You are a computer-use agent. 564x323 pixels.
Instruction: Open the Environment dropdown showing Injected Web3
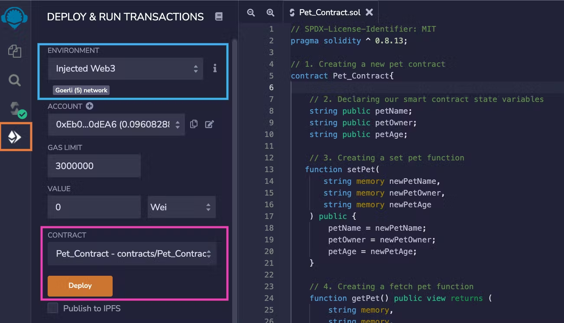125,69
